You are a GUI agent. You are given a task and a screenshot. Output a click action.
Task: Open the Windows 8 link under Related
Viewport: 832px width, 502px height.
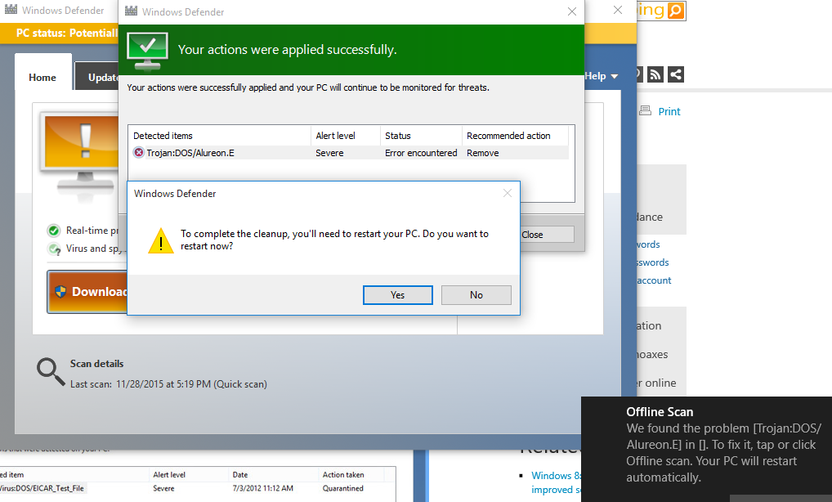tap(555, 475)
